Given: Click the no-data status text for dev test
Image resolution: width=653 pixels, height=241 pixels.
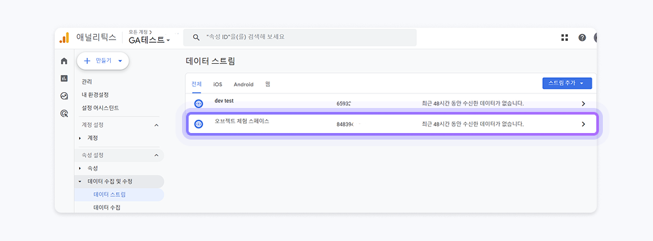Looking at the screenshot, I should click(472, 103).
